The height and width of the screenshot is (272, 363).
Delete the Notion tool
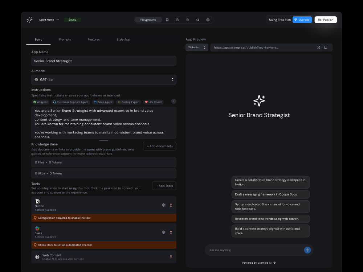(x=171, y=205)
